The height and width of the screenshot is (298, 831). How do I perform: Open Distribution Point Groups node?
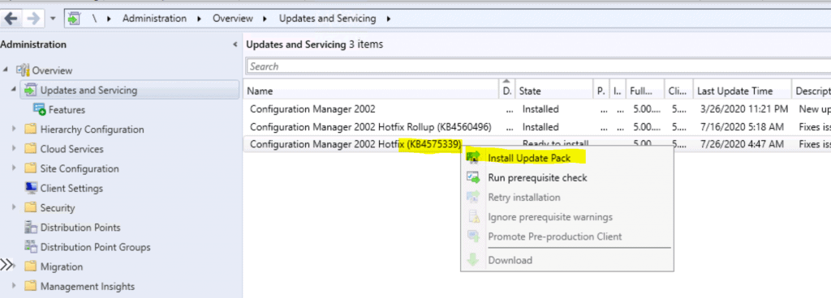click(96, 247)
